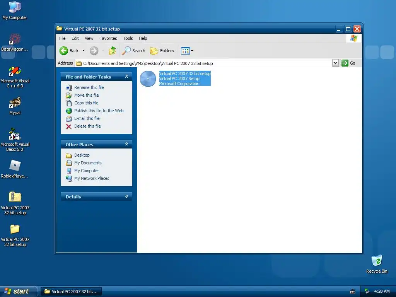Select the RobloxPlayer desktop icon

pos(15,169)
